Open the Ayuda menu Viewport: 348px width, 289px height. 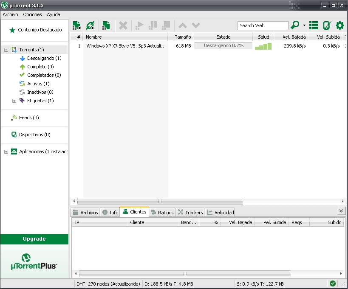click(x=54, y=14)
